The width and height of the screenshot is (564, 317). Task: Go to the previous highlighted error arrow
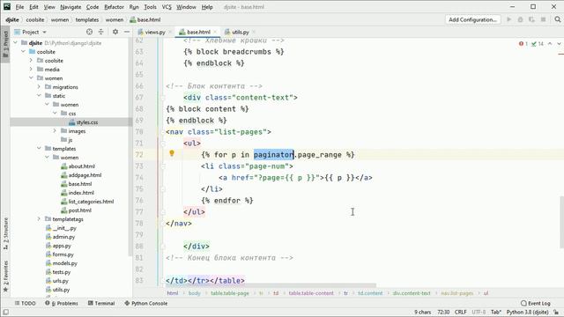coord(550,43)
